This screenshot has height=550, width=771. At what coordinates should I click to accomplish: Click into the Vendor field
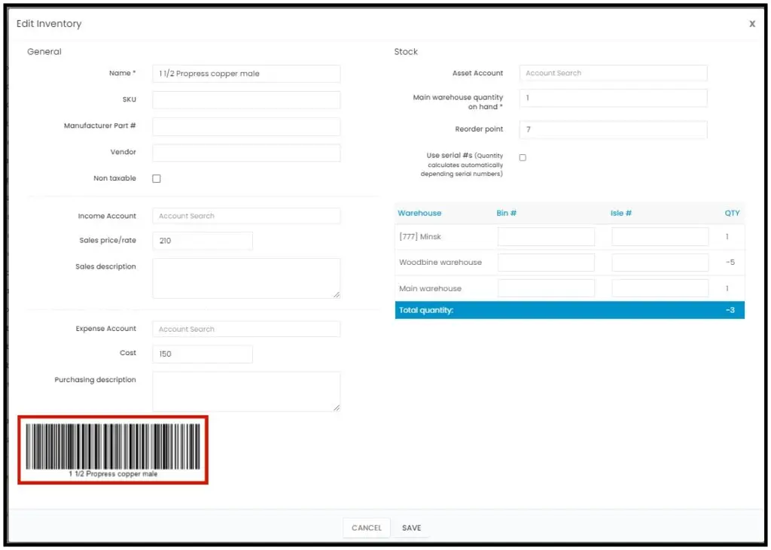click(x=246, y=153)
